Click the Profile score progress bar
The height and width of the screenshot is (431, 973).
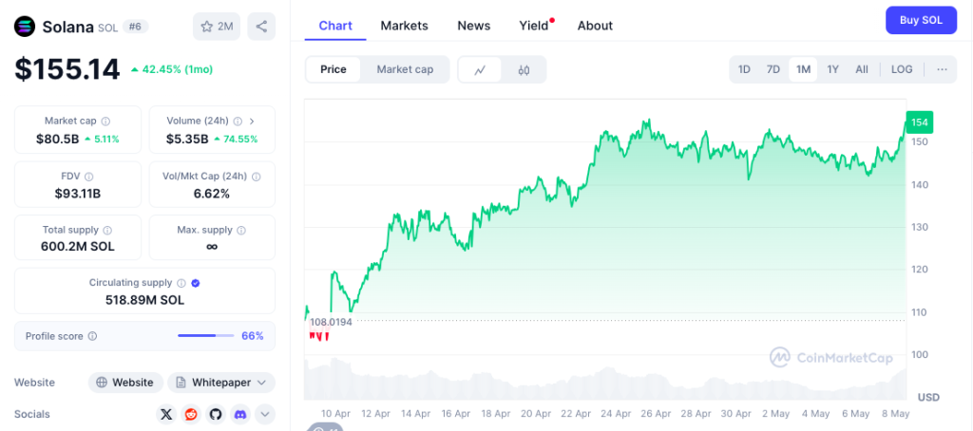click(206, 336)
